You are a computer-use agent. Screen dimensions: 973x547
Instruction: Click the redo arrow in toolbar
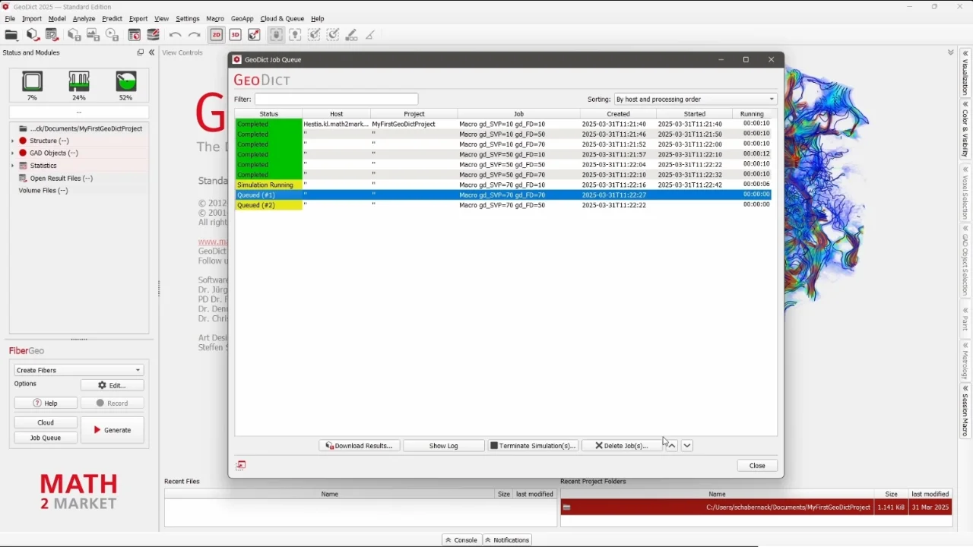(x=195, y=35)
